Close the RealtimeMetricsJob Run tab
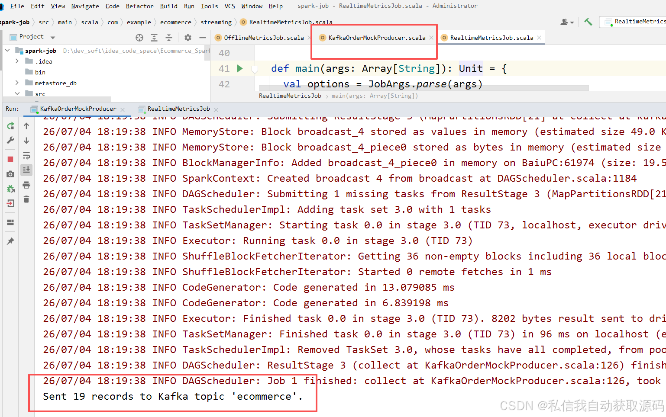Screen dimensions: 666x417 [x=216, y=109]
